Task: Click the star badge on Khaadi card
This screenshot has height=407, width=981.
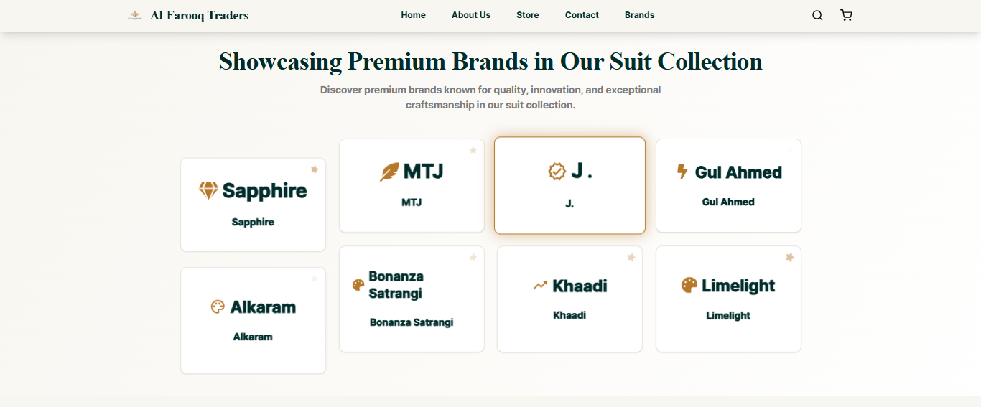Action: click(x=631, y=257)
